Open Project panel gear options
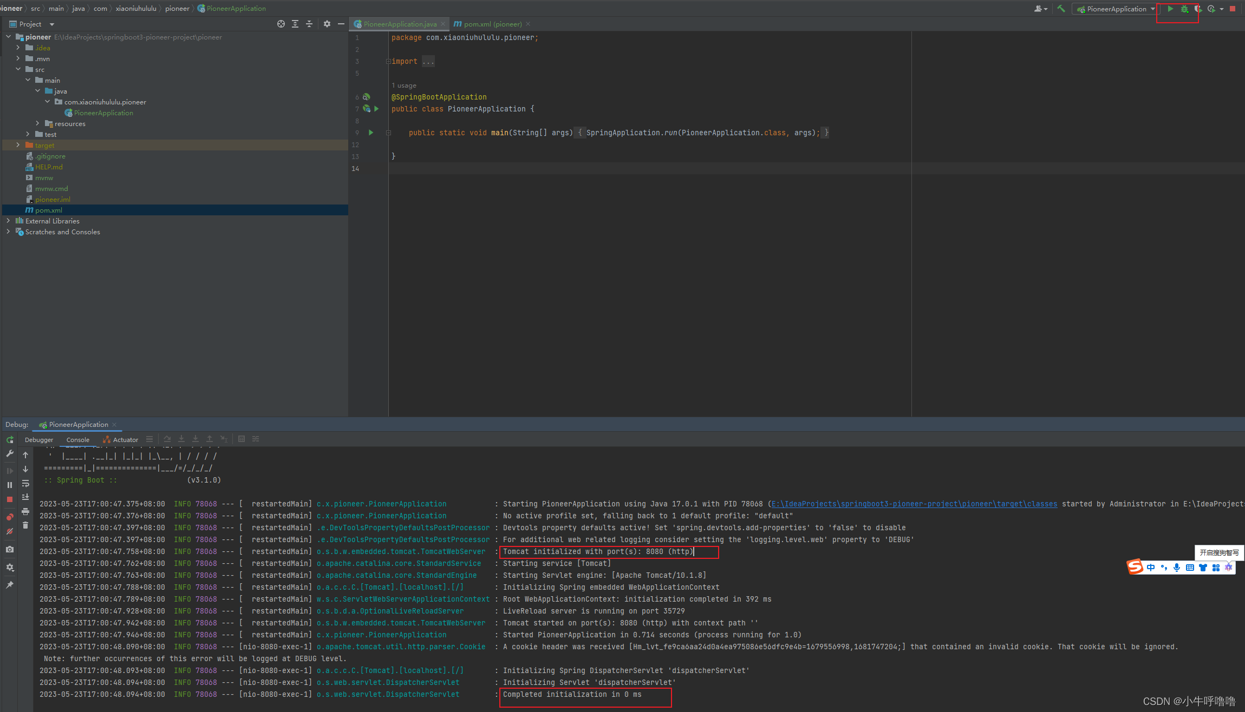 coord(327,24)
